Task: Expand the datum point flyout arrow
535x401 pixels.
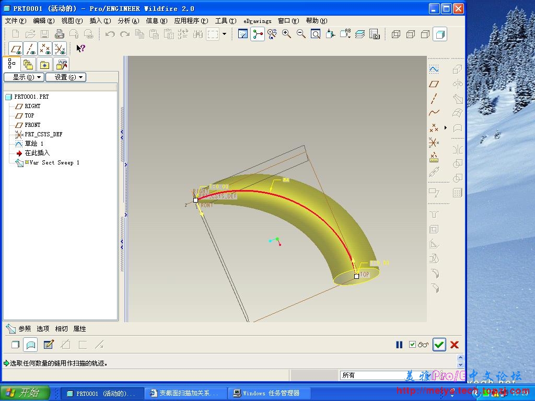Action: [x=446, y=127]
